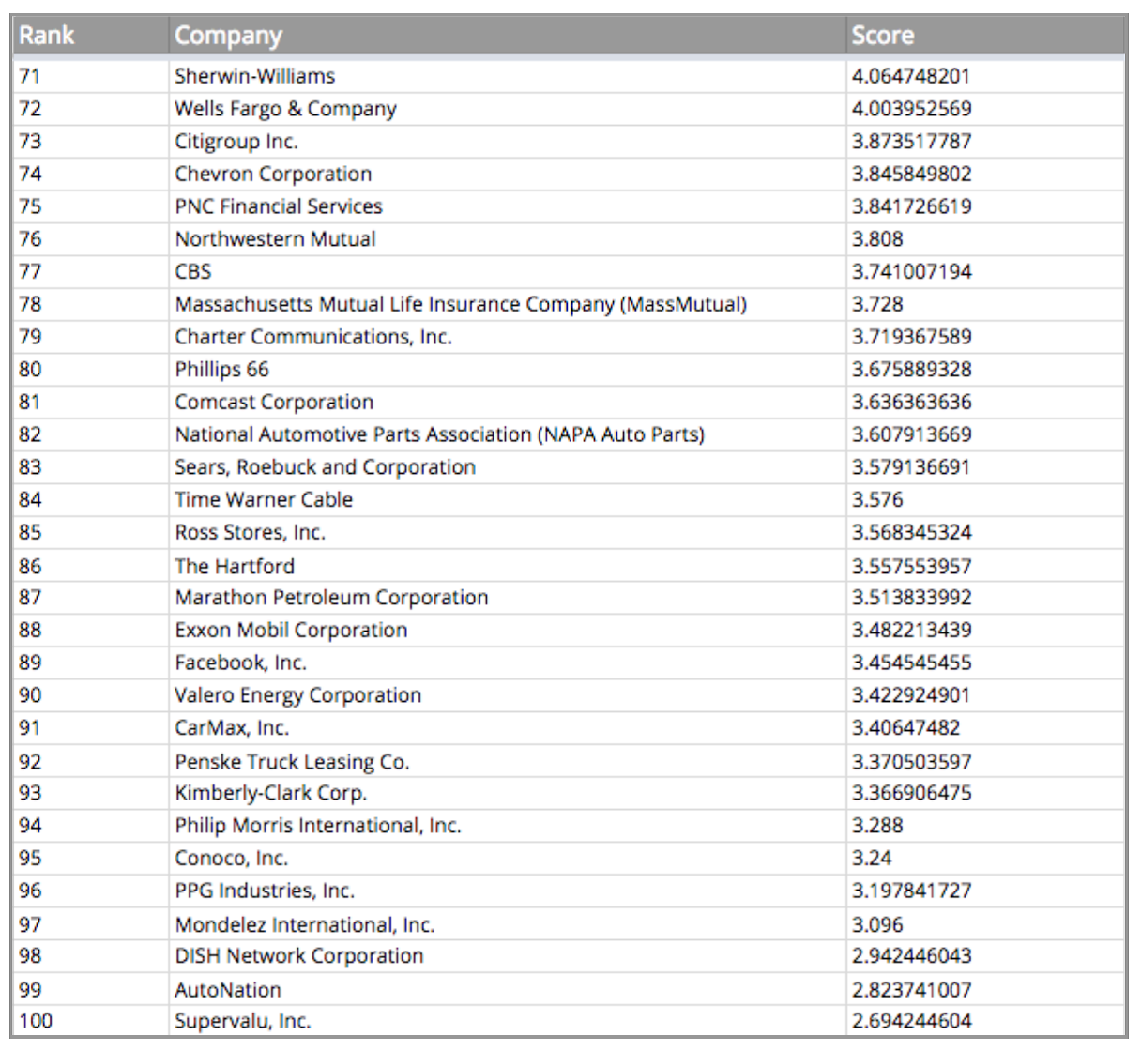Click the score 3.636363636
Viewport: 1141px width, 1051px height.
pyautogui.click(x=911, y=402)
